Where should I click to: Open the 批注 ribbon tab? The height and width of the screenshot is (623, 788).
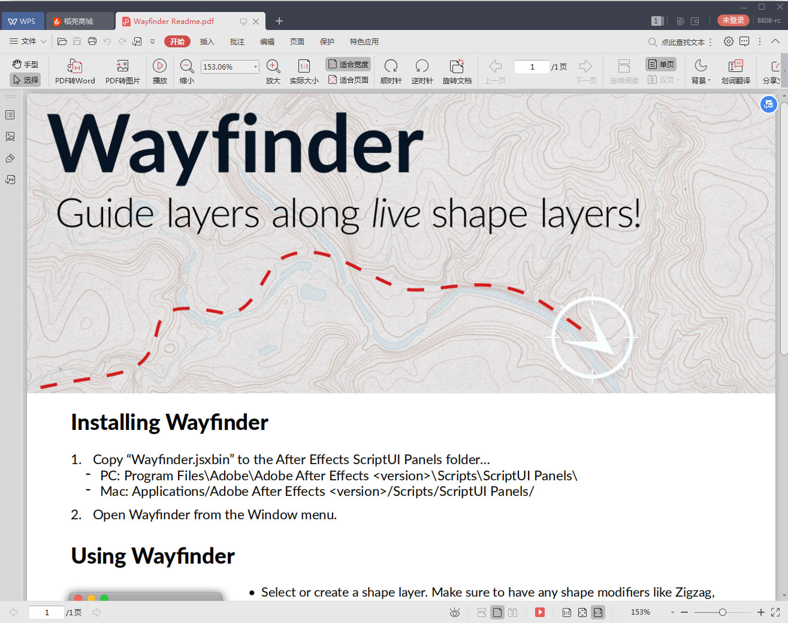point(237,41)
